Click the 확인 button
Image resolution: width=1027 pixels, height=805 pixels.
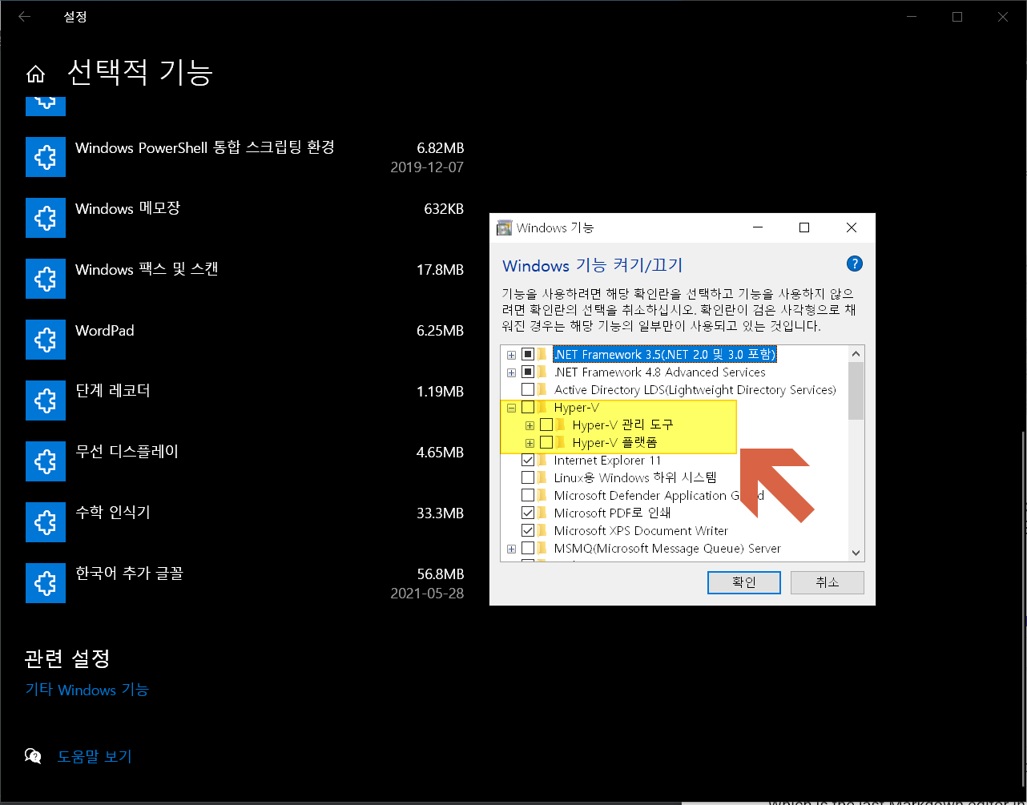tap(744, 582)
